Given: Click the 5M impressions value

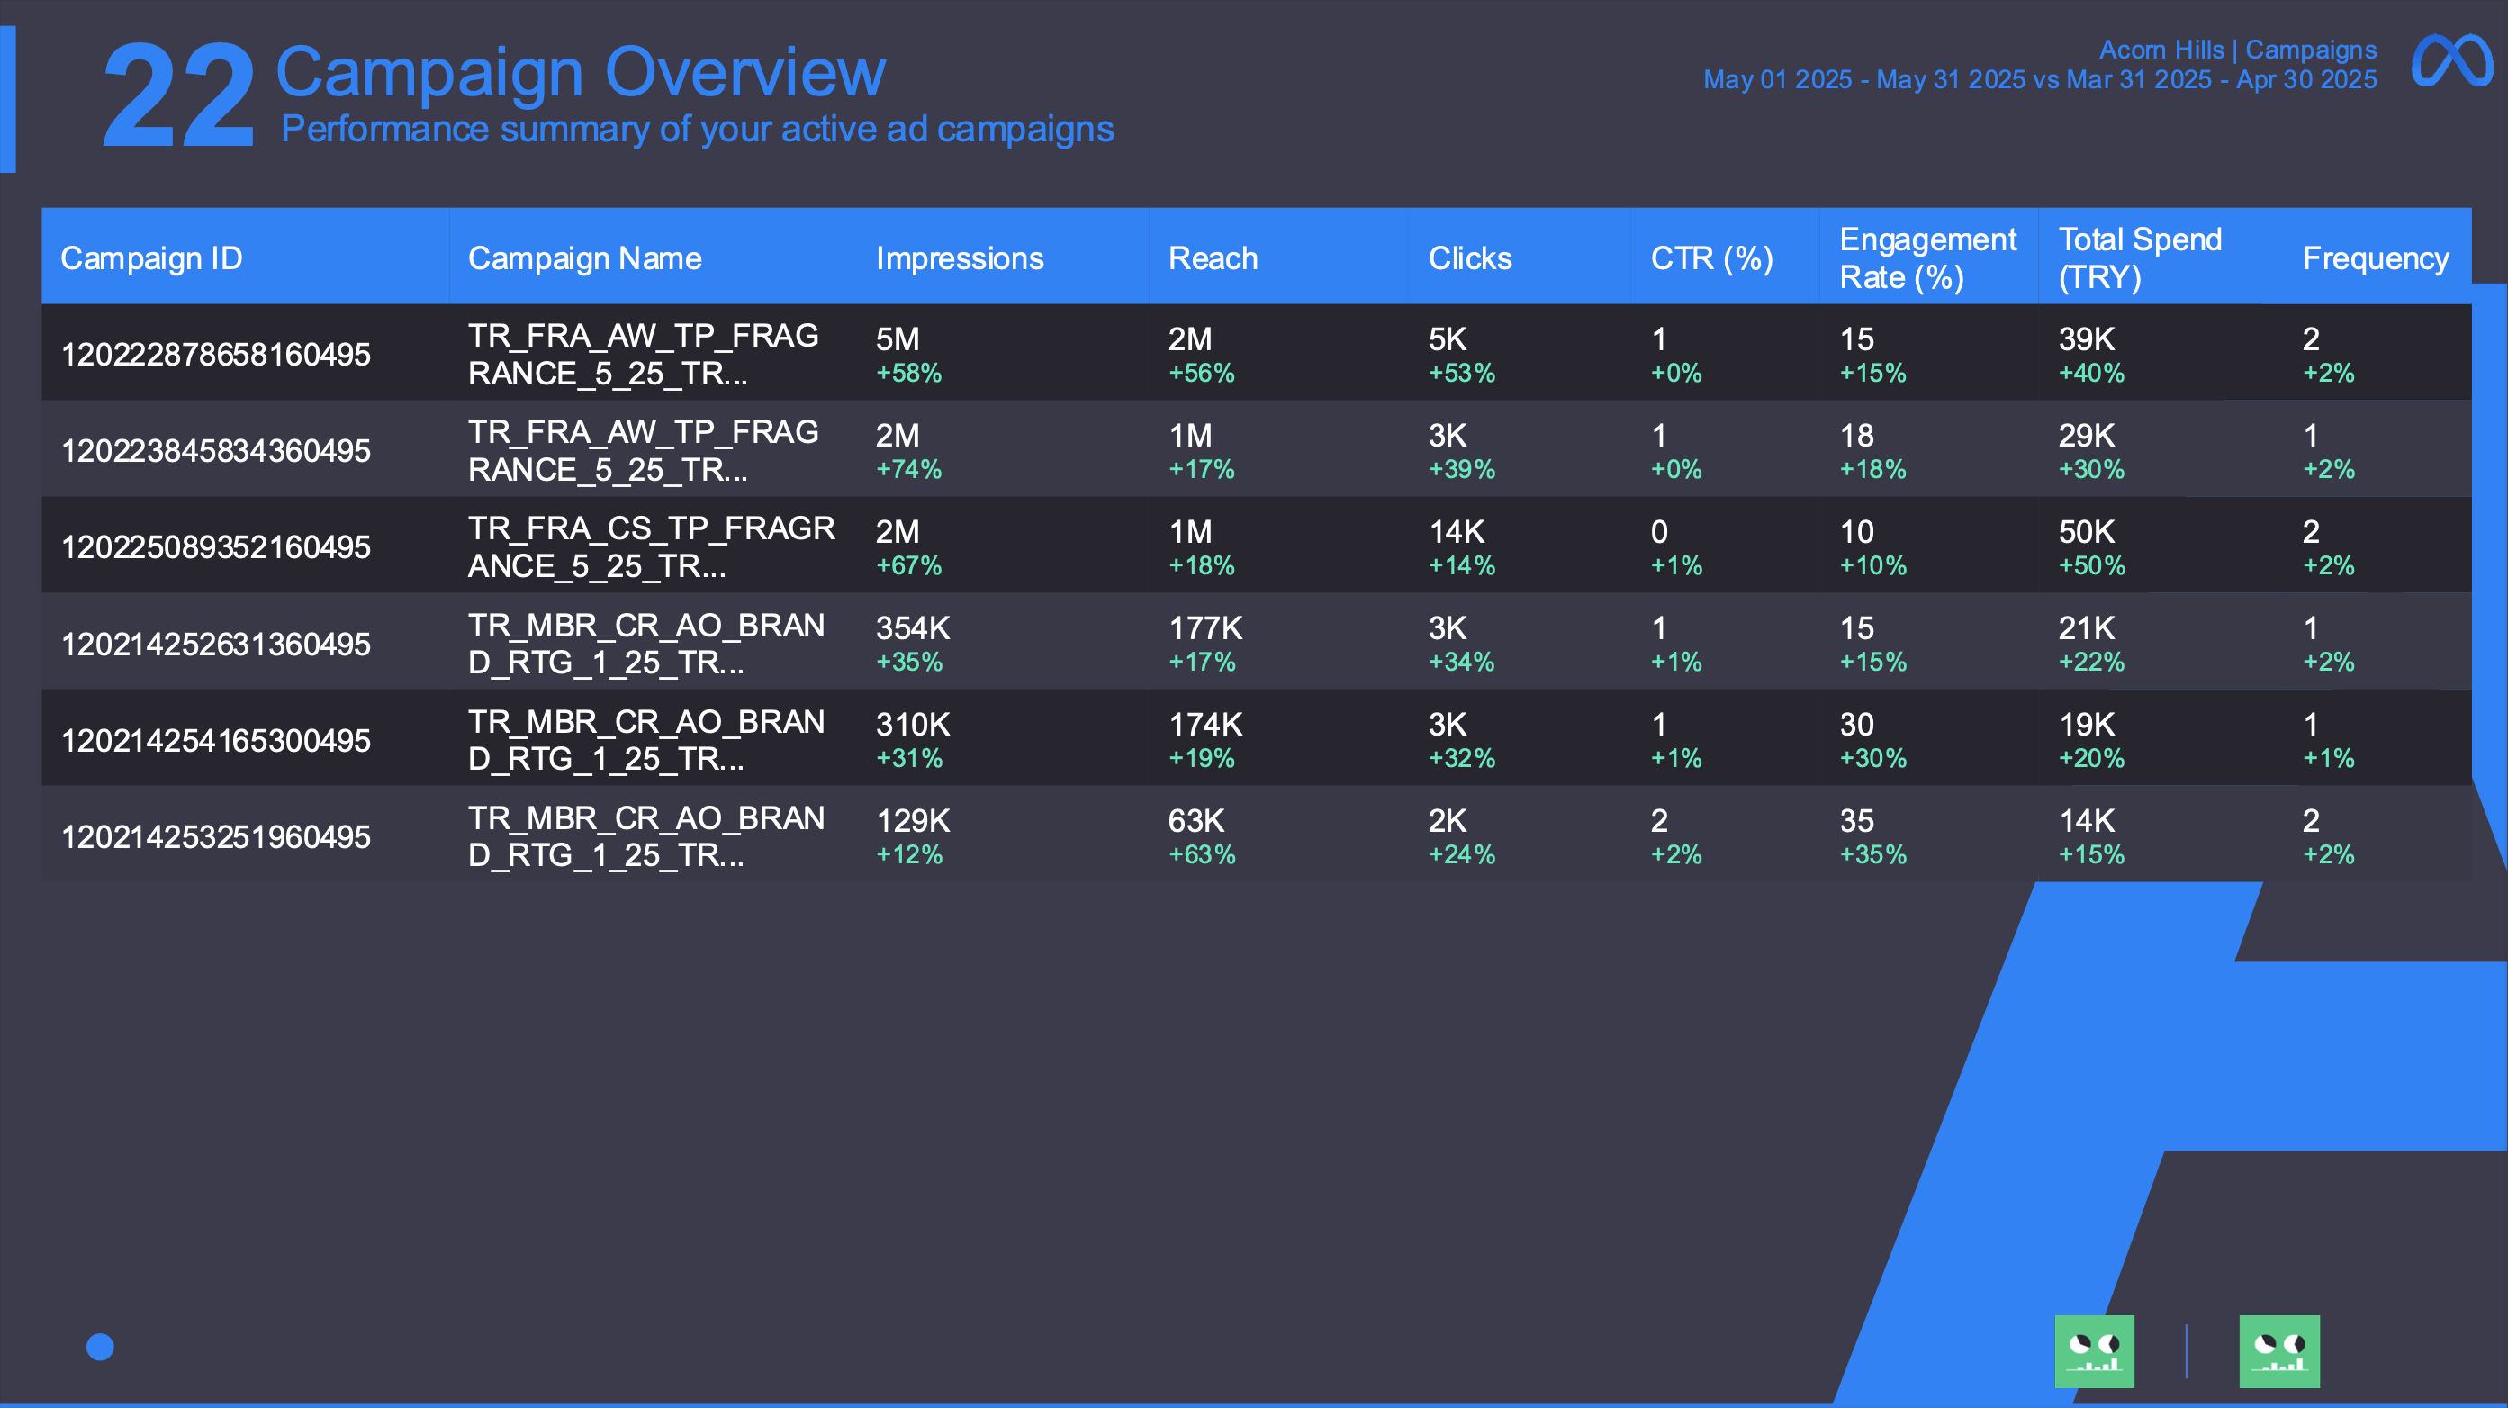Looking at the screenshot, I should (898, 338).
